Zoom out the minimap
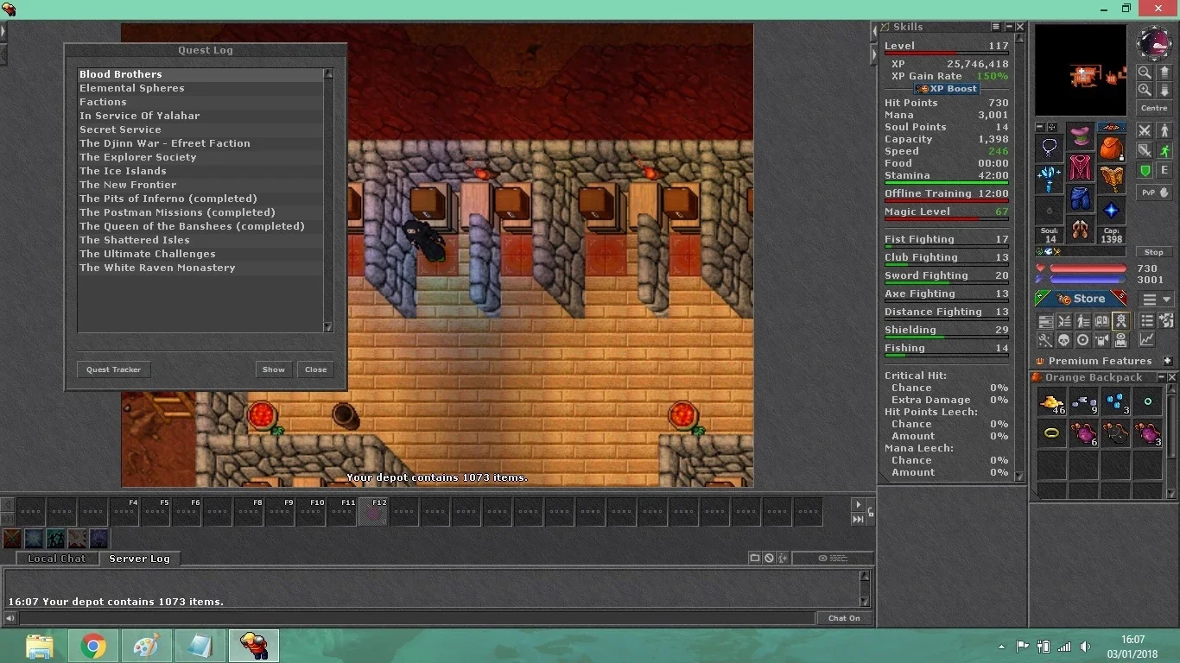 click(1145, 72)
